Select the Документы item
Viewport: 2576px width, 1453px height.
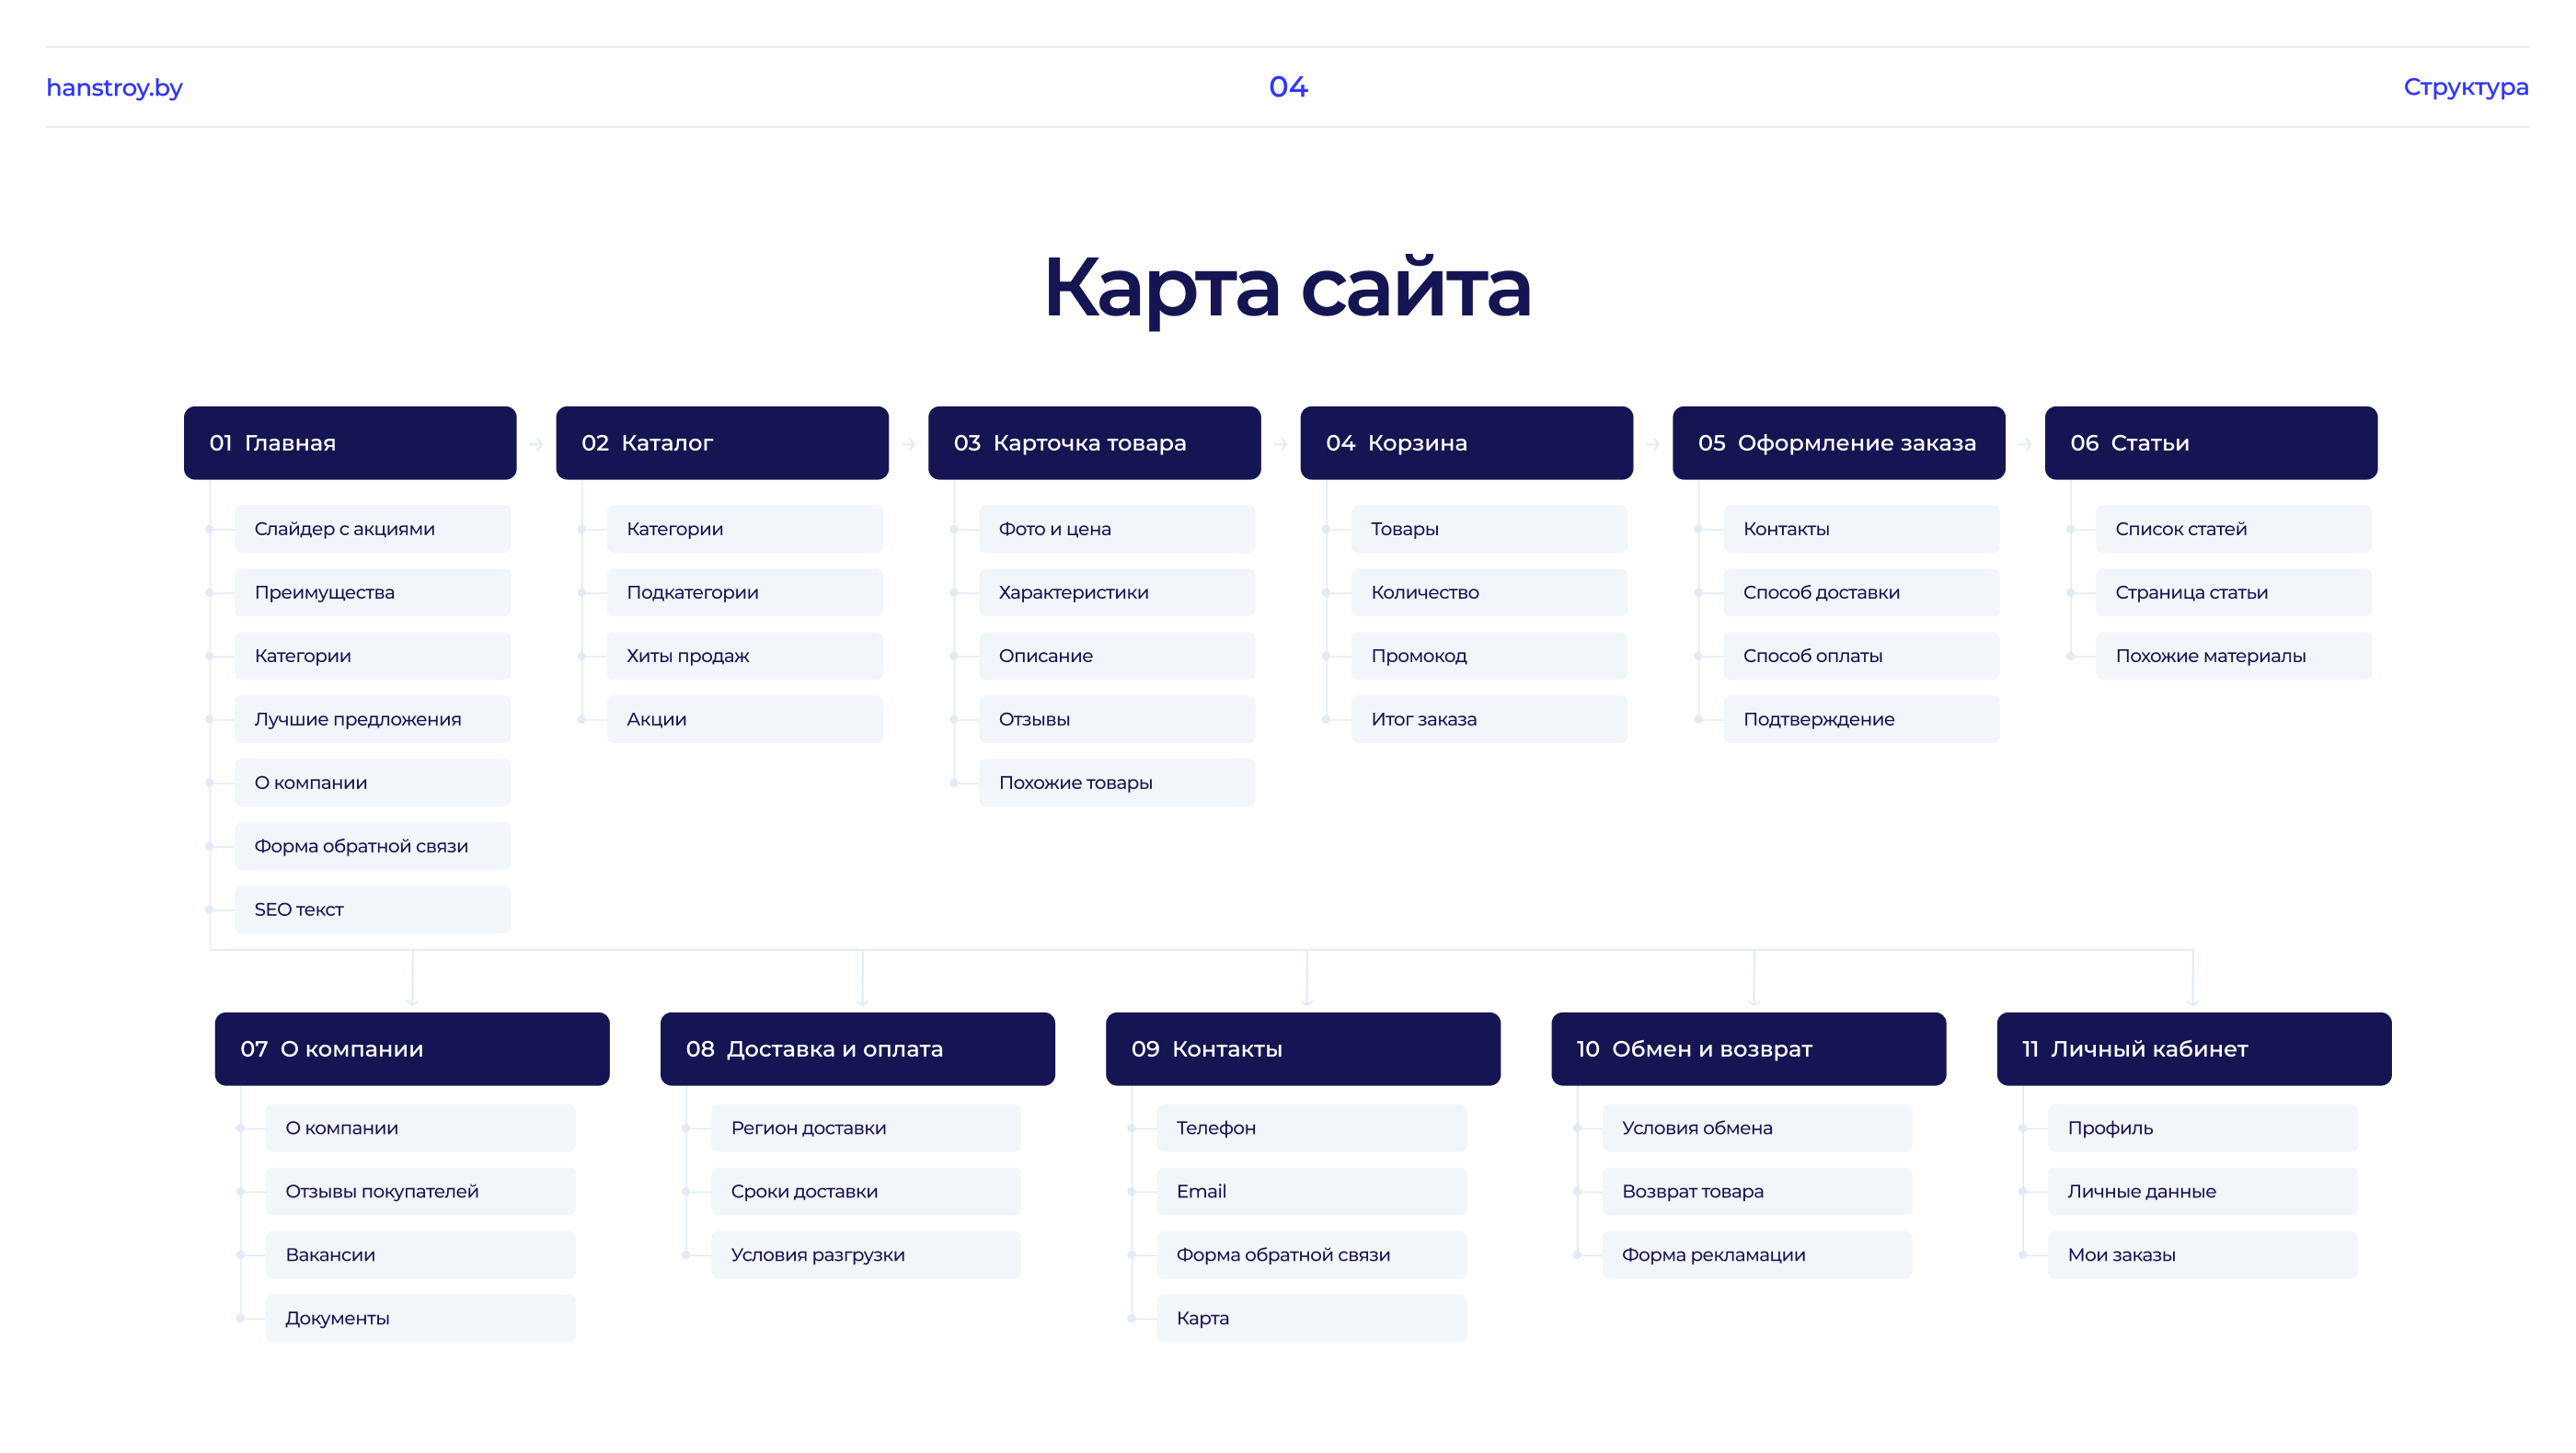tap(420, 1318)
